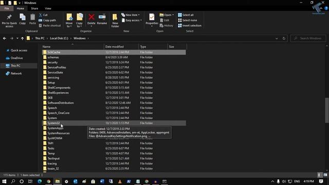Expand the Open dropdown in ribbon
The height and width of the screenshot is (185, 329).
[167, 15]
